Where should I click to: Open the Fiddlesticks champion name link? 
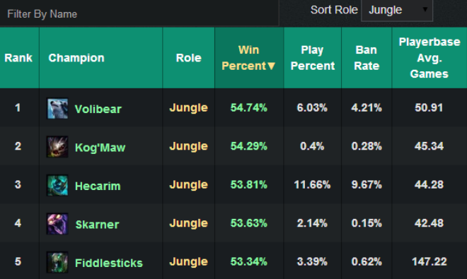click(109, 263)
